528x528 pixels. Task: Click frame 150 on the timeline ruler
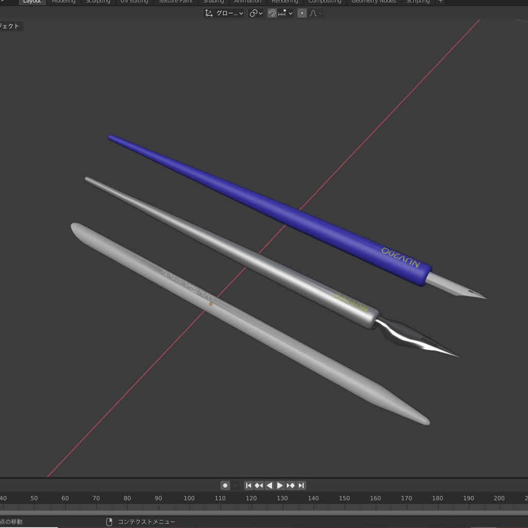click(x=344, y=498)
